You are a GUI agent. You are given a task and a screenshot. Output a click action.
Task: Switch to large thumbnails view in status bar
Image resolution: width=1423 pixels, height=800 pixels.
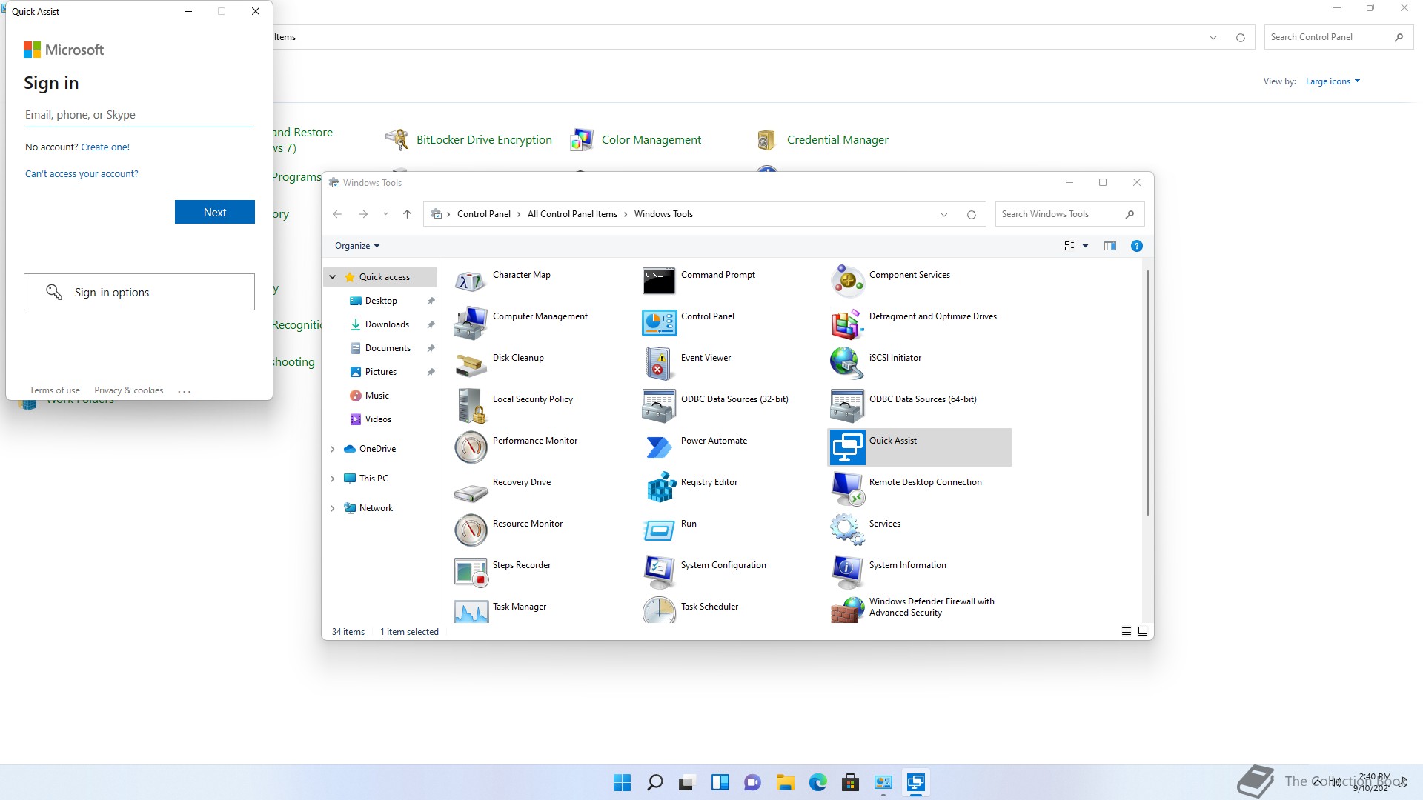tap(1143, 632)
